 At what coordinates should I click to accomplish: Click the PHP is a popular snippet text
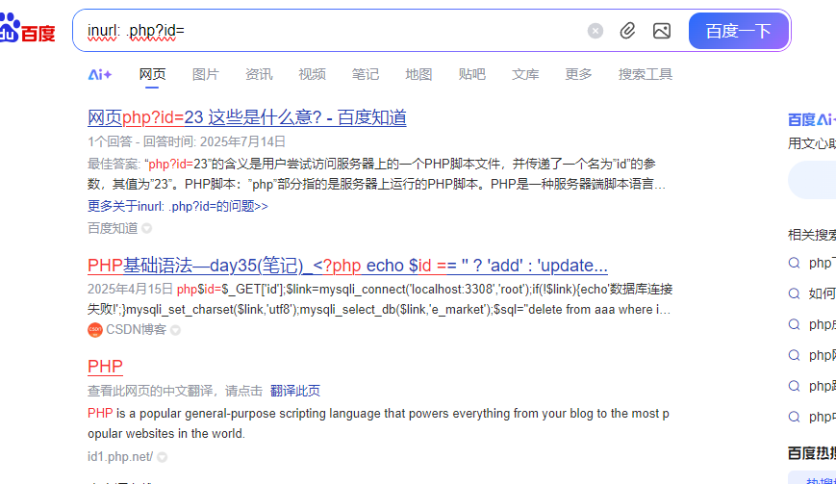coord(378,423)
